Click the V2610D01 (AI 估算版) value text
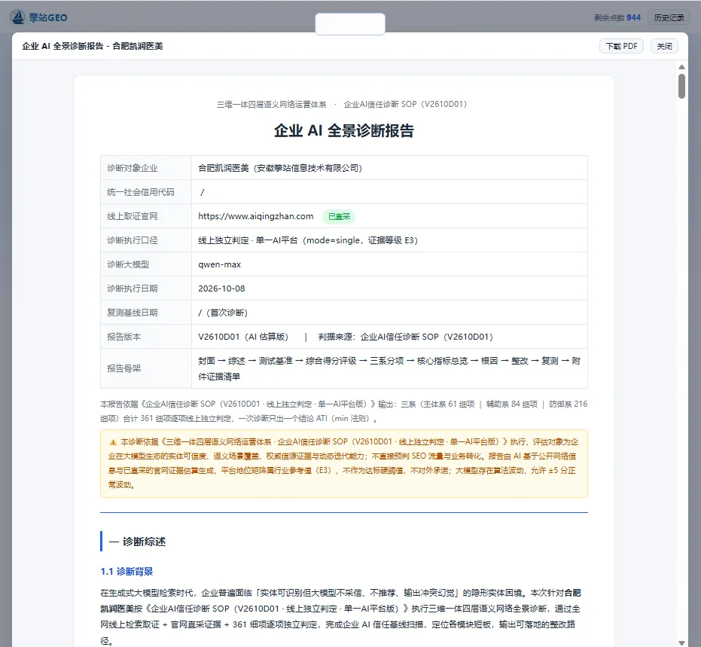This screenshot has width=701, height=647. [x=243, y=337]
